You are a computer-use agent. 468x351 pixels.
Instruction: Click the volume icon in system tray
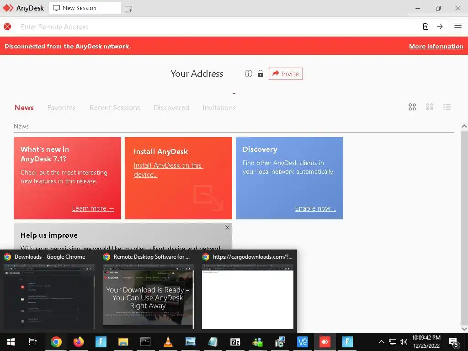pyautogui.click(x=404, y=342)
